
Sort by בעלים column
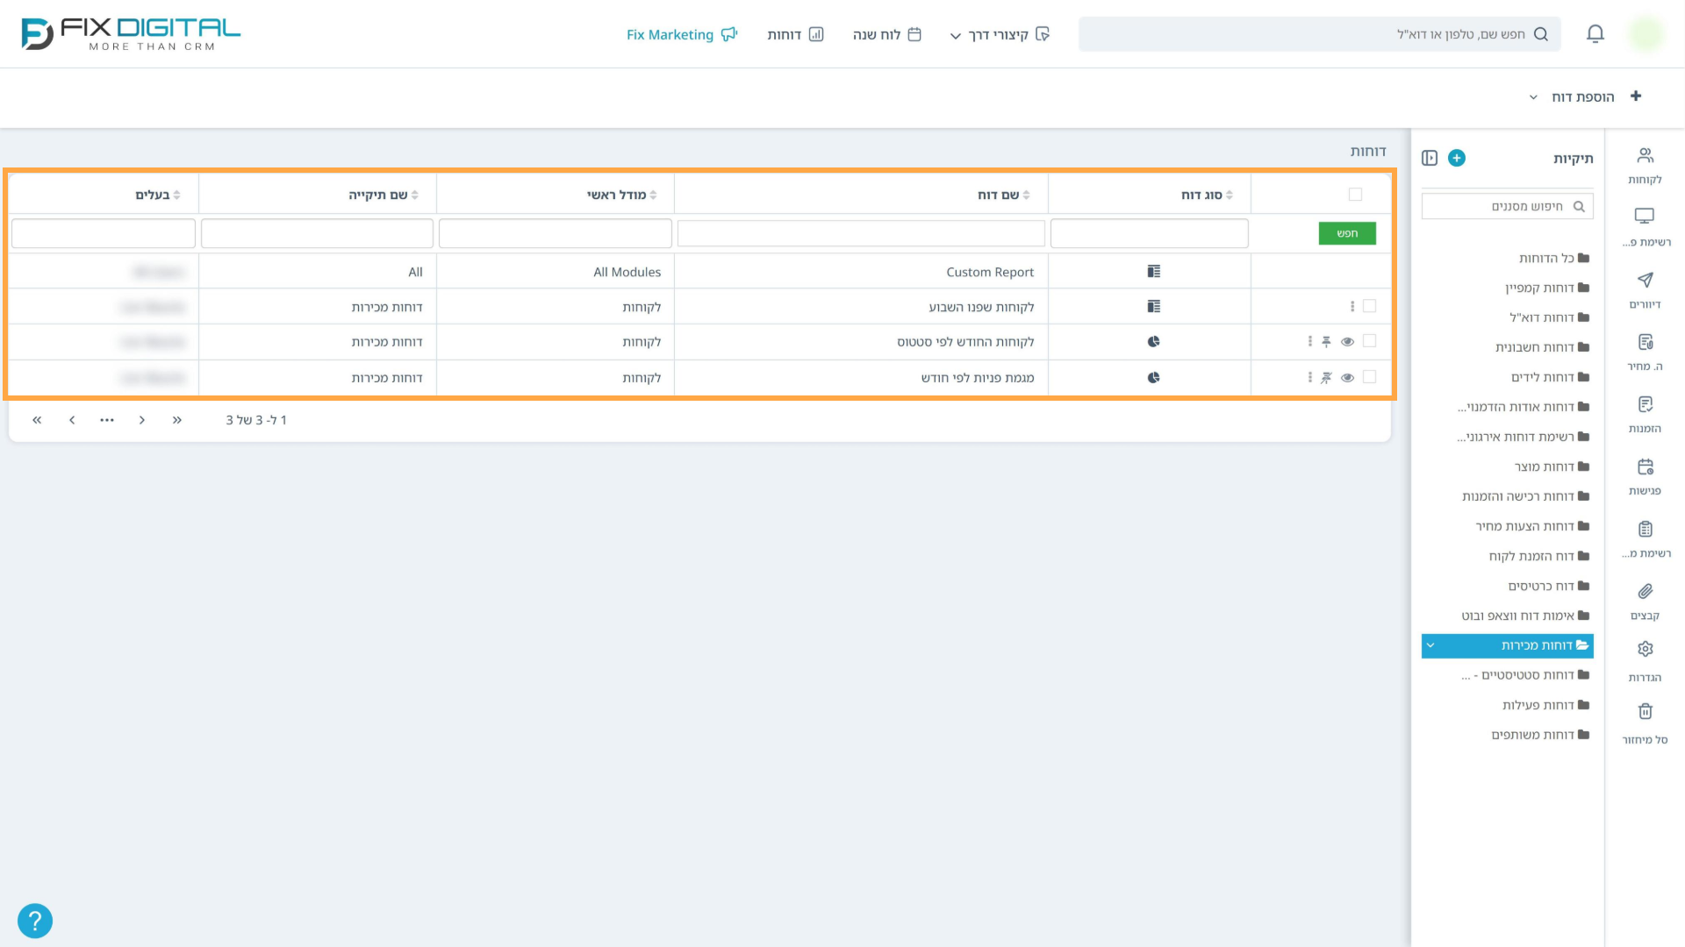[x=157, y=195]
